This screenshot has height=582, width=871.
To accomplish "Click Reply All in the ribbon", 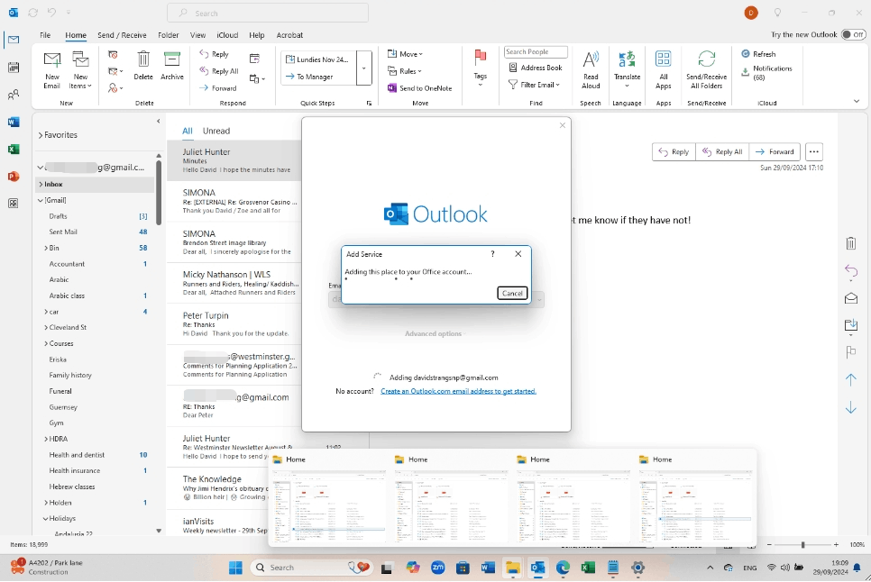I will click(x=219, y=71).
